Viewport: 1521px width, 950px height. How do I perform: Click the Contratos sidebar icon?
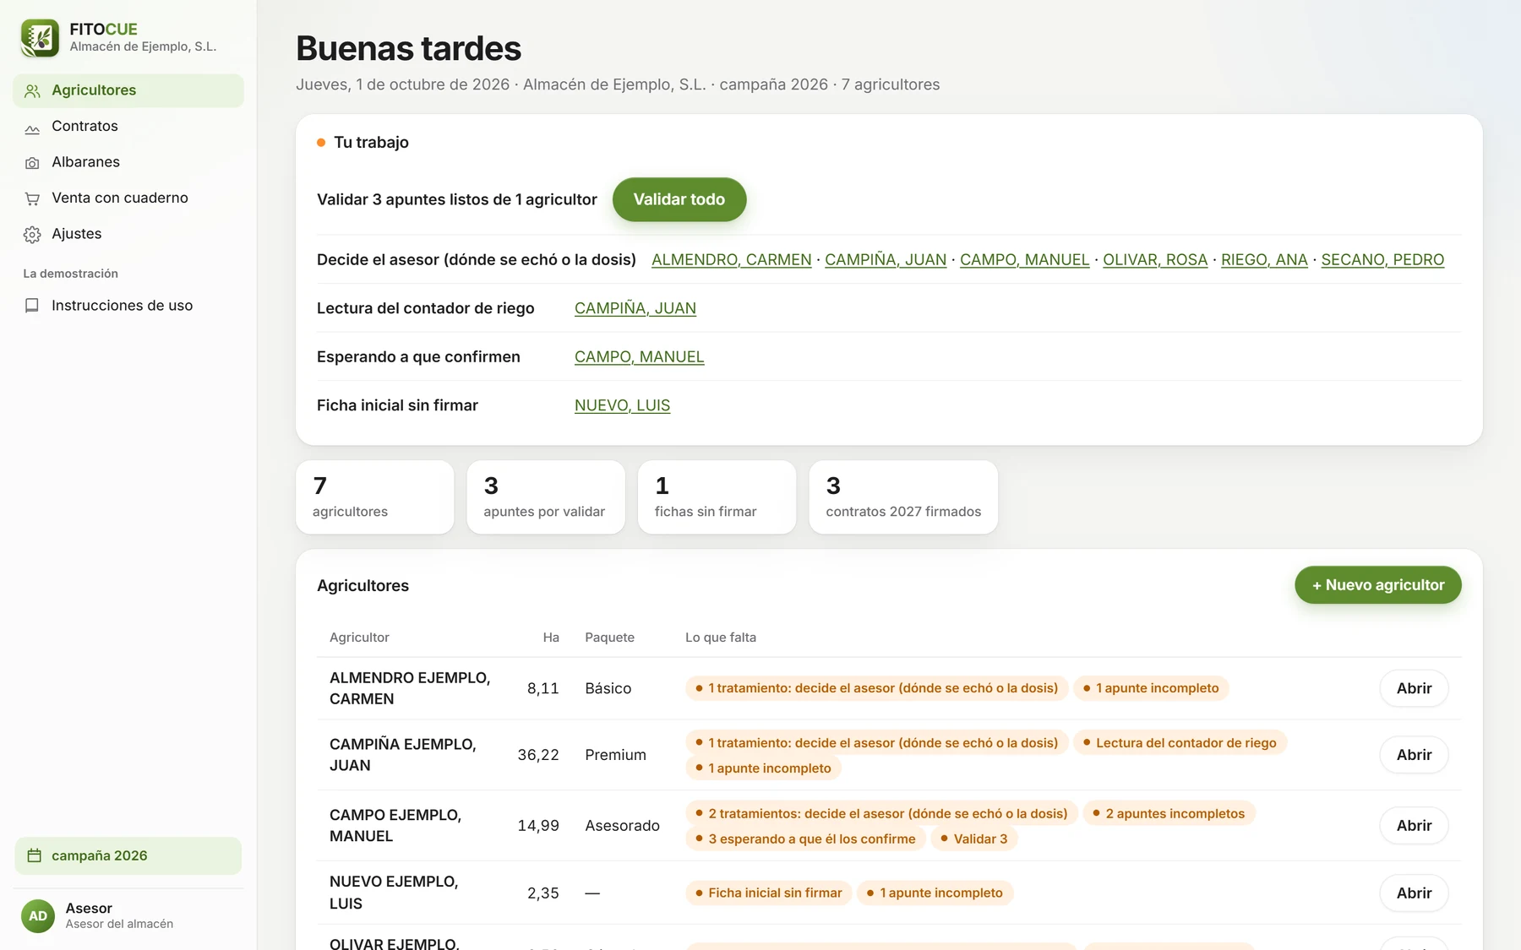32,128
